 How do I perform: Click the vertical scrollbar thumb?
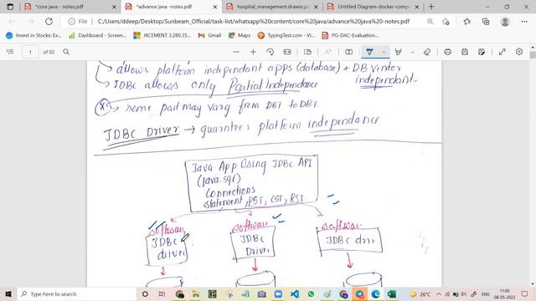point(533,55)
